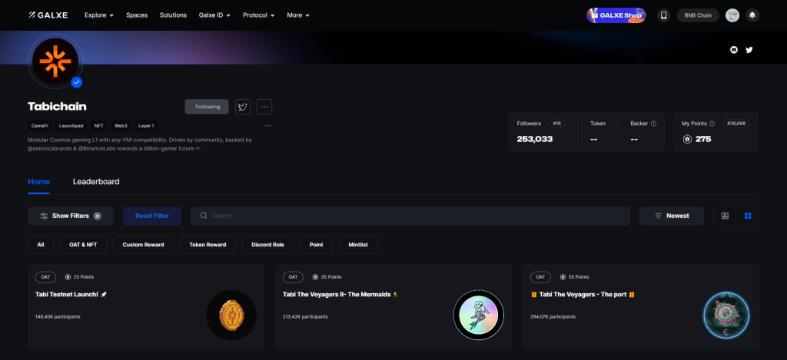
Task: Expand the Explore dropdown menu
Action: [99, 15]
